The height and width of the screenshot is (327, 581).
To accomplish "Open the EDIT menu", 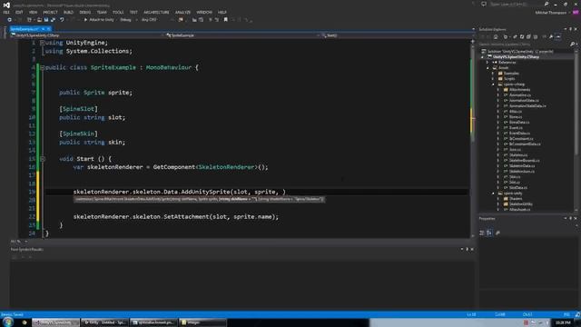I will (x=19, y=12).
